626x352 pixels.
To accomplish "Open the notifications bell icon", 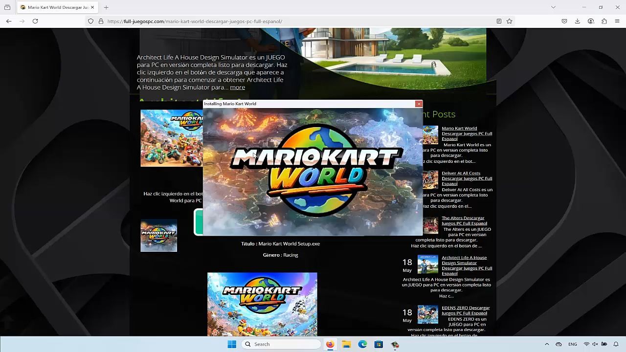I will point(616,344).
